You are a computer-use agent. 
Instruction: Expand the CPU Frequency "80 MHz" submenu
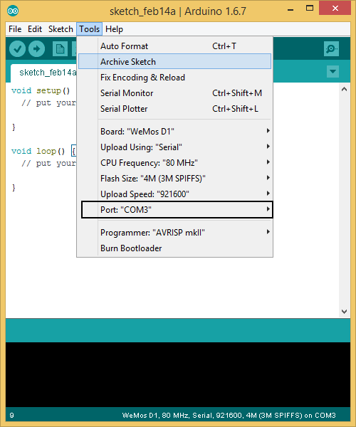pos(175,163)
